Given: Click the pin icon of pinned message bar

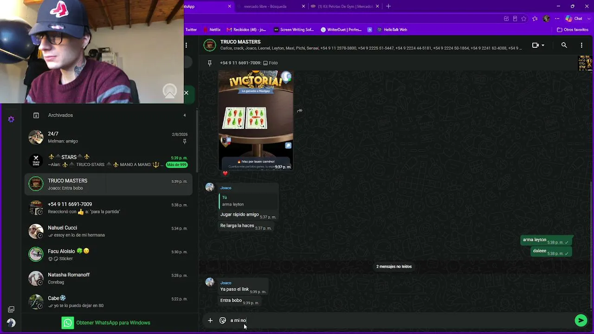Looking at the screenshot, I should coord(210,63).
